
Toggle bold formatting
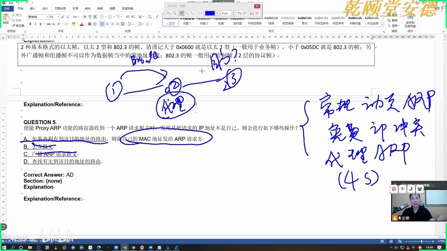[30, 24]
